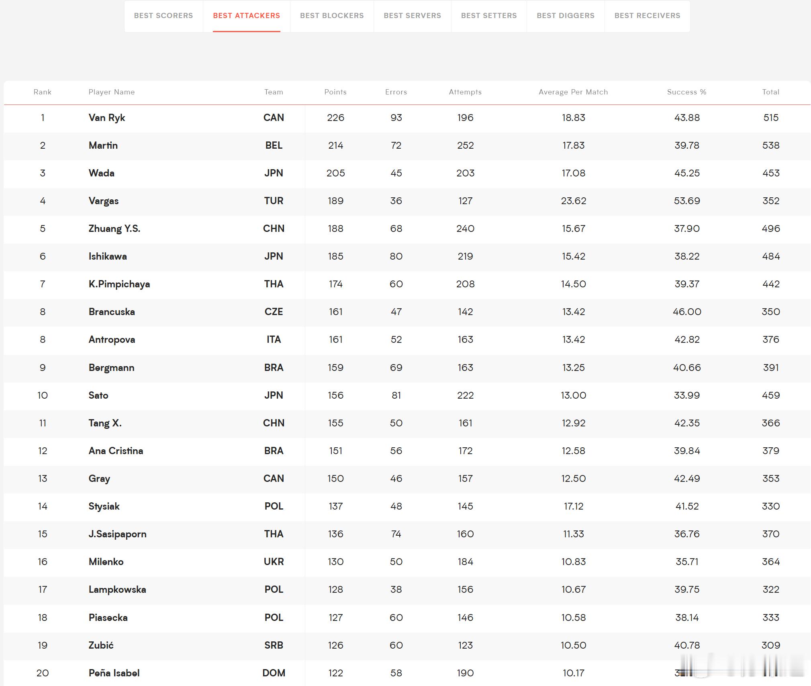Click the Average Per Match header
This screenshot has width=811, height=686.
[x=573, y=92]
